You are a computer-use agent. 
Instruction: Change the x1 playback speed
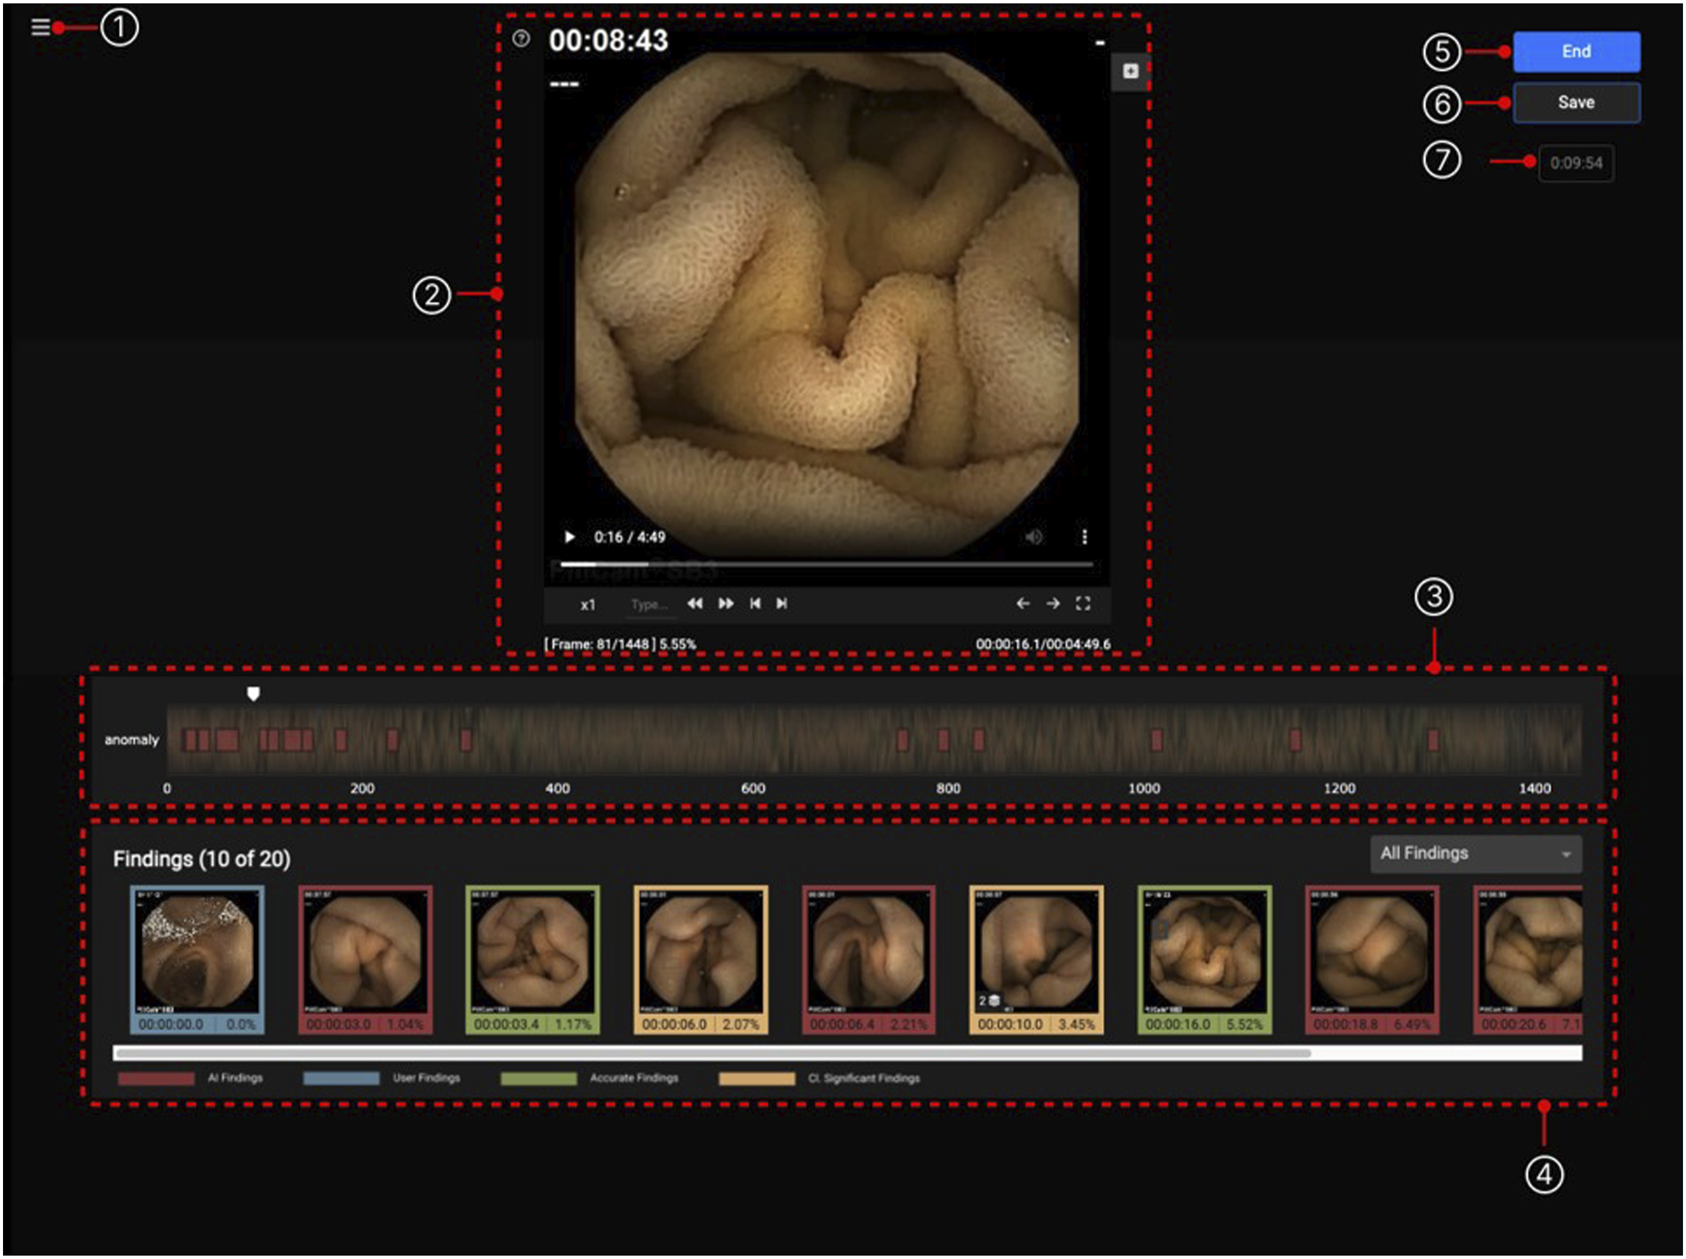pyautogui.click(x=588, y=605)
